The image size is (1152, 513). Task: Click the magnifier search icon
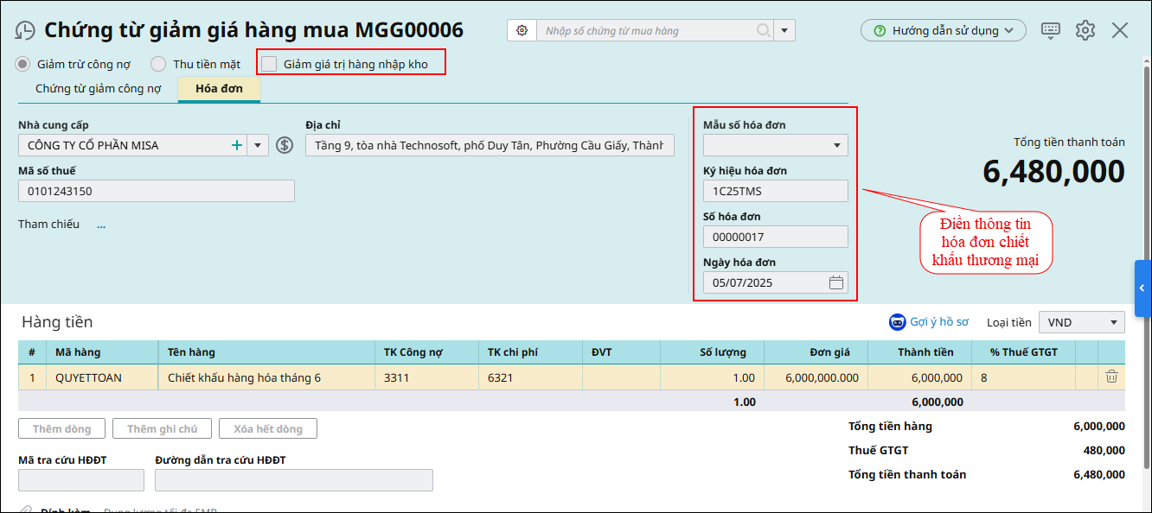tap(763, 30)
